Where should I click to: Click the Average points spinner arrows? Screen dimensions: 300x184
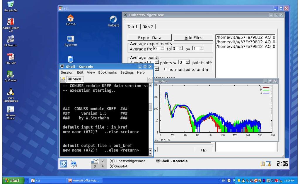coord(157,62)
